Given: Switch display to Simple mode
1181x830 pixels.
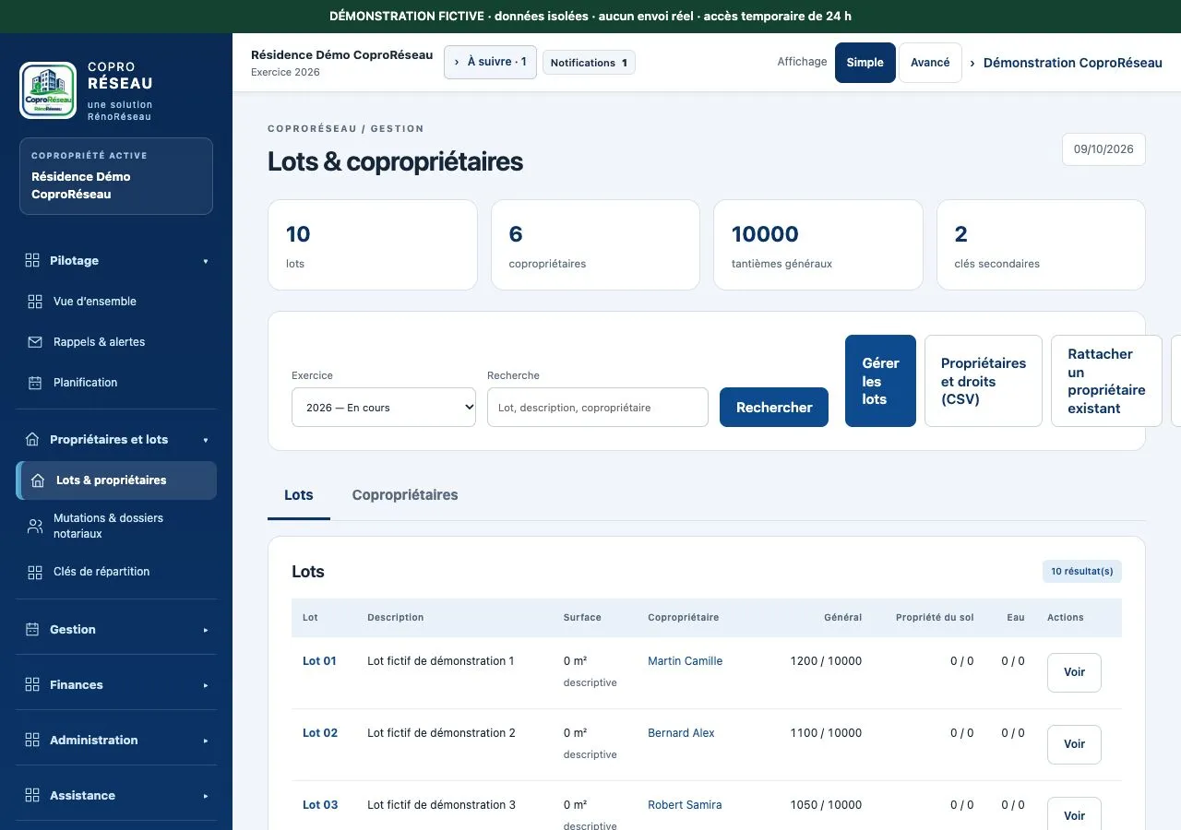Looking at the screenshot, I should tap(865, 63).
